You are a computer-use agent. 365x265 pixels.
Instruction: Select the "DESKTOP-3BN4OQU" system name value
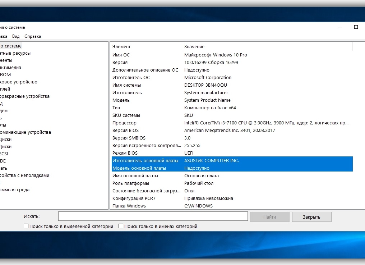[x=205, y=85]
